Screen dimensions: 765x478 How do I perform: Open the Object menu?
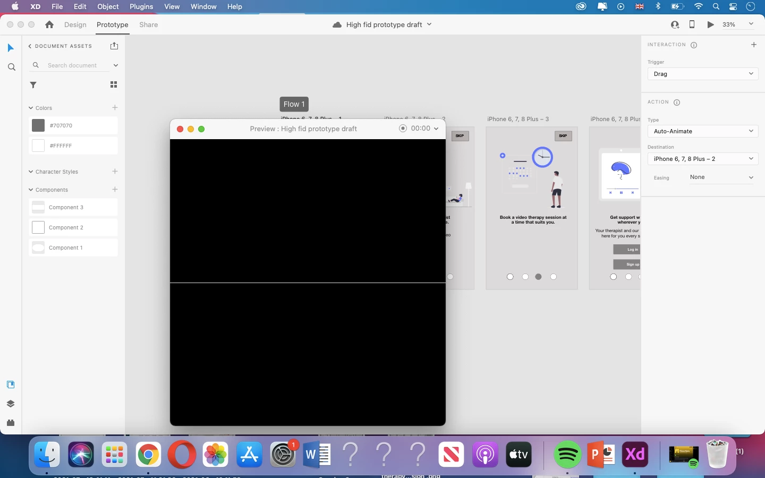pos(108,7)
